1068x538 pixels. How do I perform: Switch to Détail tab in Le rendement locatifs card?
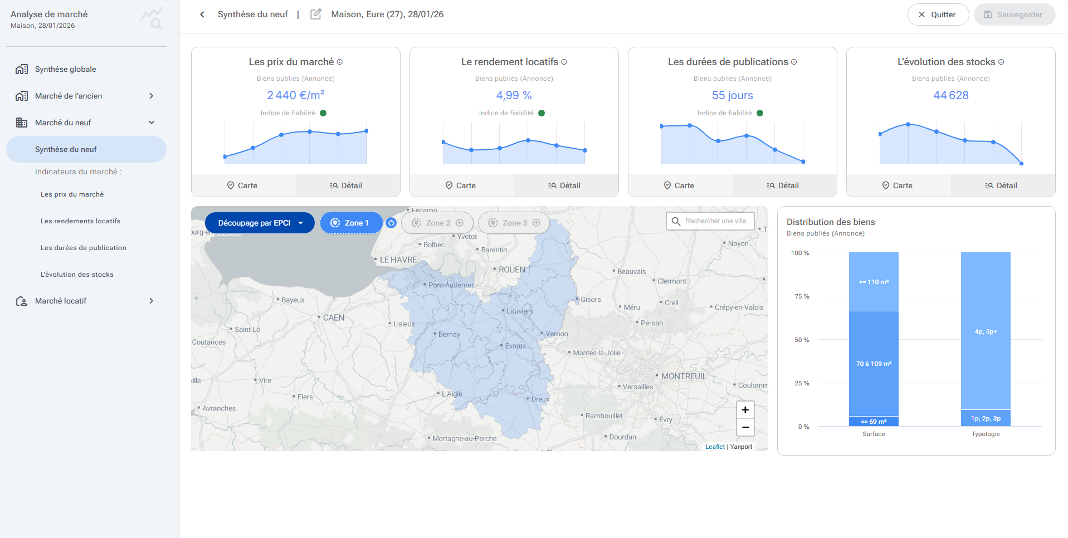coord(566,185)
